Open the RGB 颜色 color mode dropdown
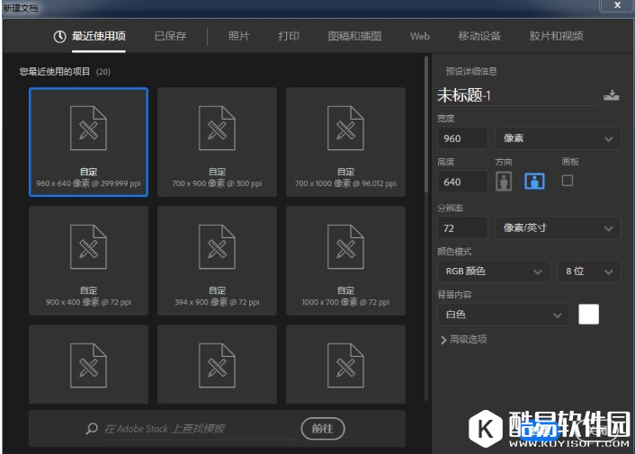The height and width of the screenshot is (454, 635). pyautogui.click(x=493, y=271)
